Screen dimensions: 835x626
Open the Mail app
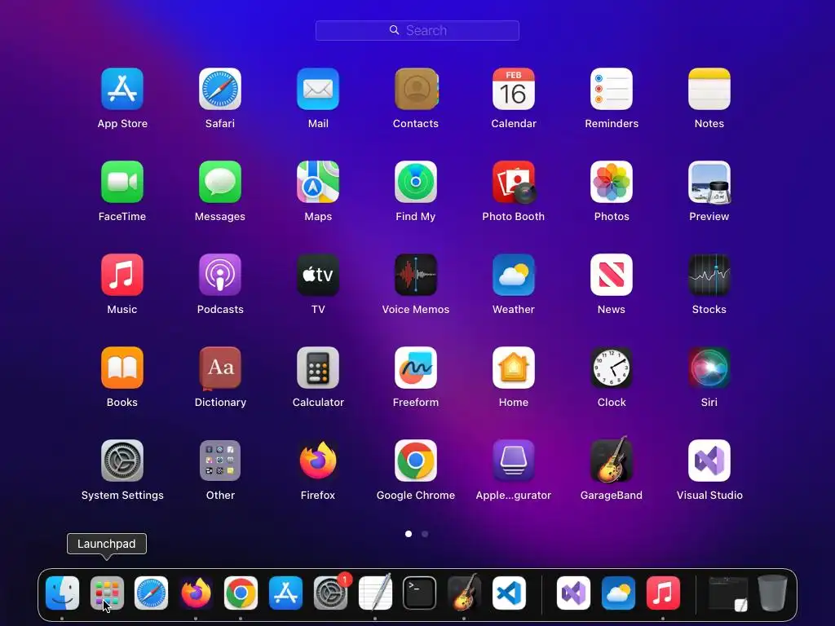(318, 89)
